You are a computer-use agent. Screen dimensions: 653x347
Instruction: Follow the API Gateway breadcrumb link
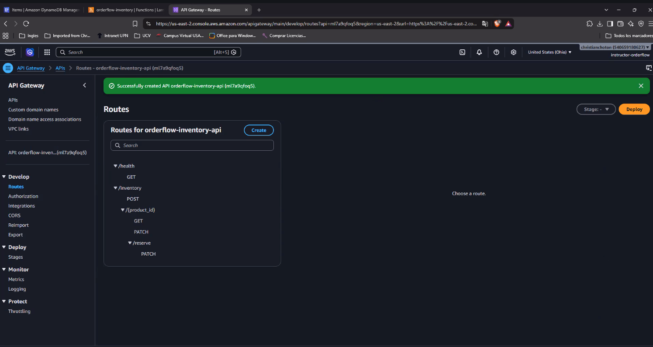pyautogui.click(x=31, y=68)
